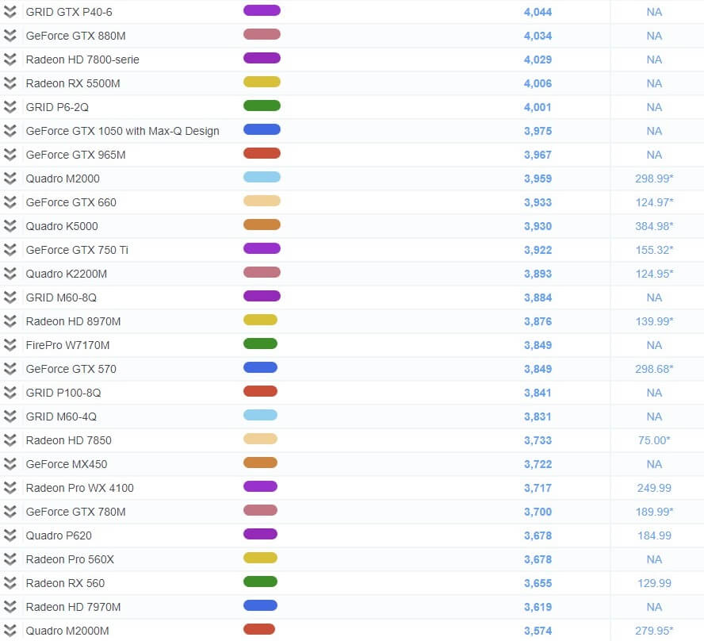This screenshot has width=704, height=641.
Task: Click the green bar for GRID P6-2Q
Action: [262, 106]
